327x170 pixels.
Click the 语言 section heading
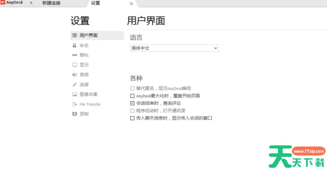(136, 37)
